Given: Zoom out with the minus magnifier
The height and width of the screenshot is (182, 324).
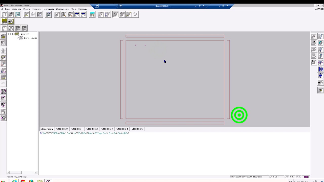Looking at the screenshot, I should click(70, 14).
